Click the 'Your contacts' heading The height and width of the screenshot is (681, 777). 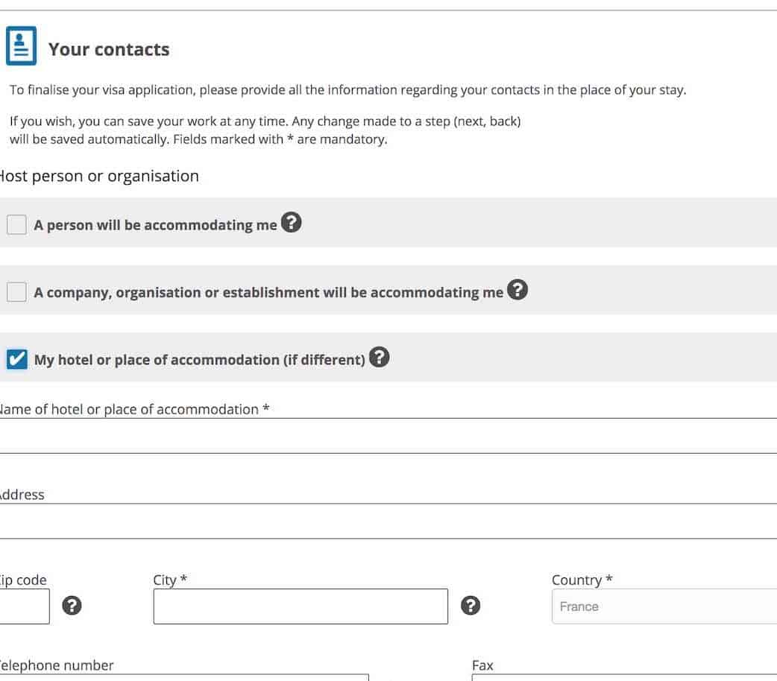(109, 49)
